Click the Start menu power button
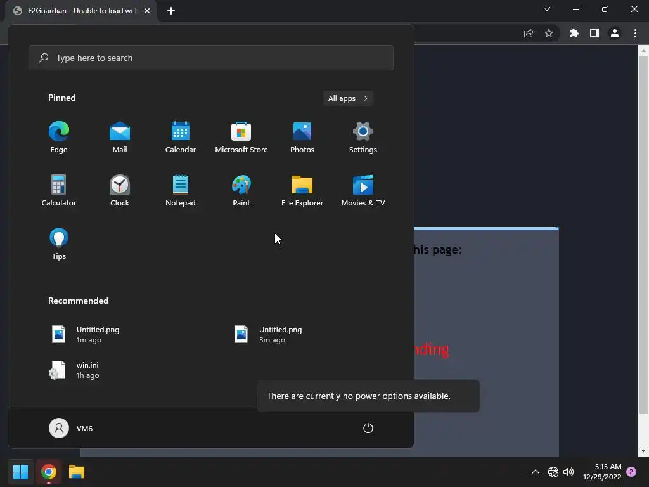This screenshot has height=487, width=649. tap(368, 428)
